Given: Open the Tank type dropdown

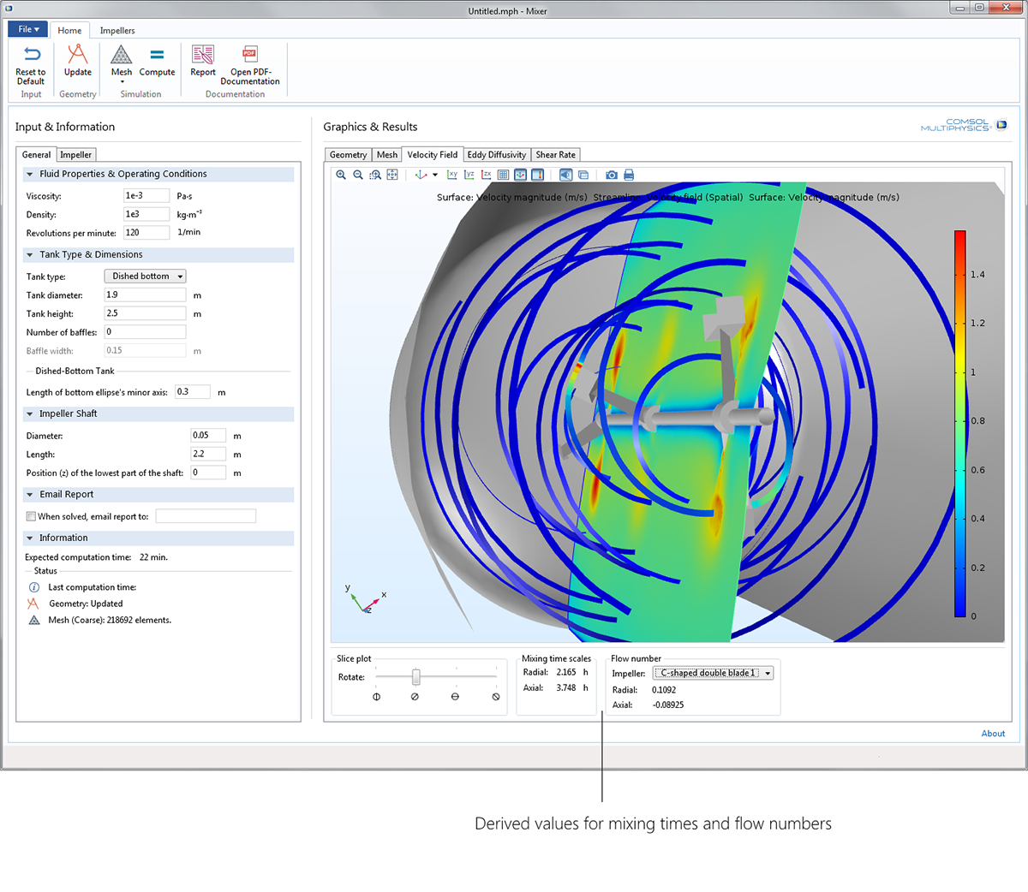Looking at the screenshot, I should 145,277.
